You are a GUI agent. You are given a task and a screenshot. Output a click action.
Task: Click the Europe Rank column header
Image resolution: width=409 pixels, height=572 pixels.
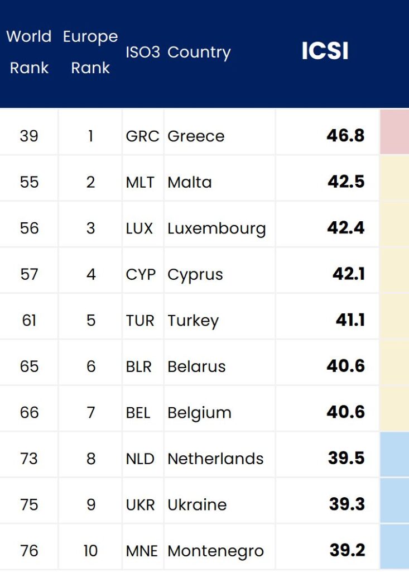coord(90,52)
